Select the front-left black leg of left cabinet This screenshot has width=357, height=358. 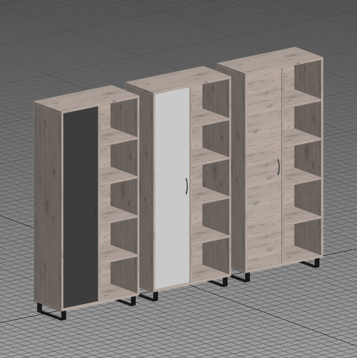click(52, 312)
